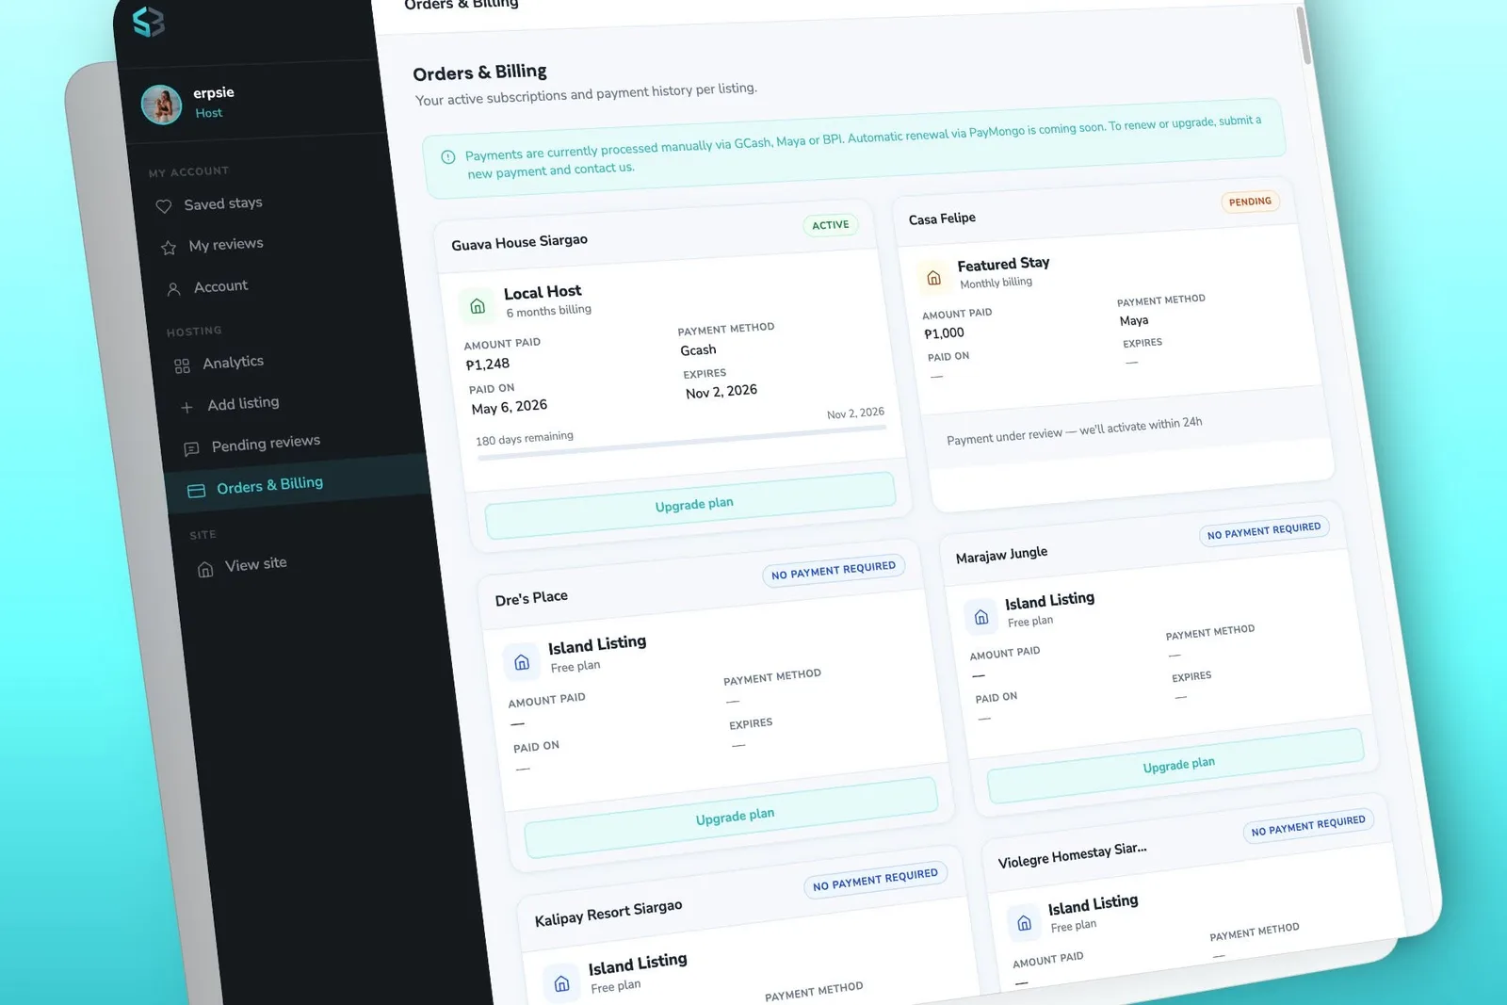This screenshot has width=1507, height=1005.
Task: Click the 180 days remaining text
Action: [x=525, y=439]
